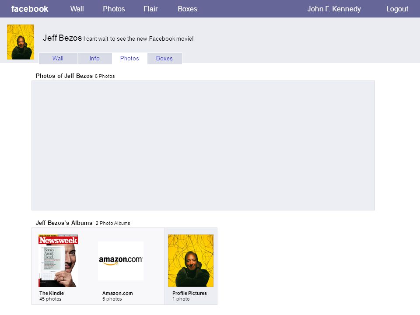
Task: Click the Profile Pictures album title
Action: pos(189,293)
